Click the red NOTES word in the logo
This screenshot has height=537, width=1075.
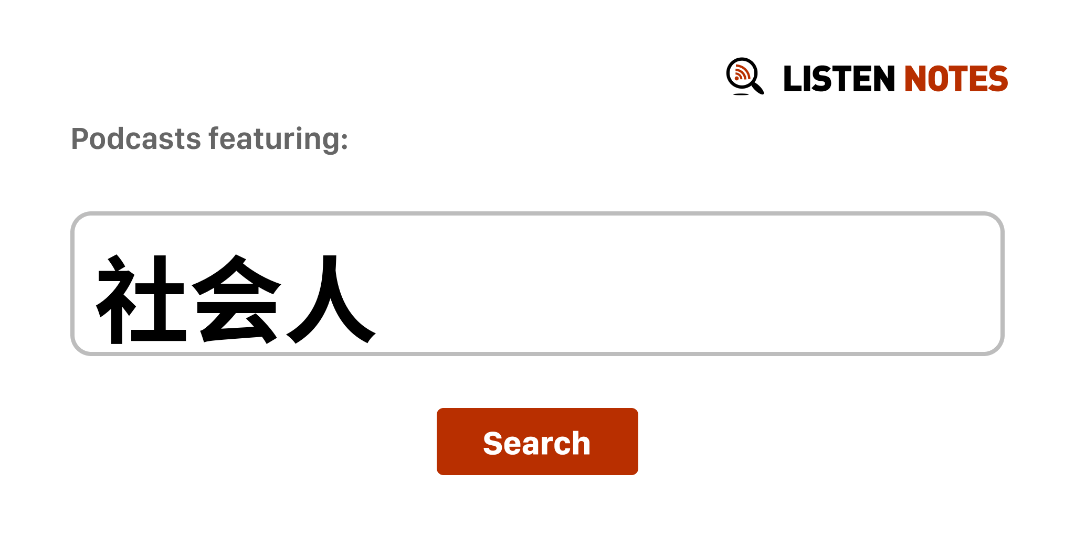956,79
